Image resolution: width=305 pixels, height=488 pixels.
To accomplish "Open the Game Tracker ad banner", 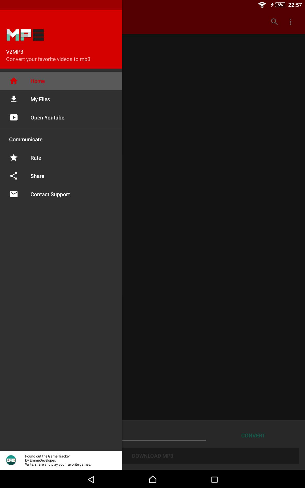I will [61, 460].
